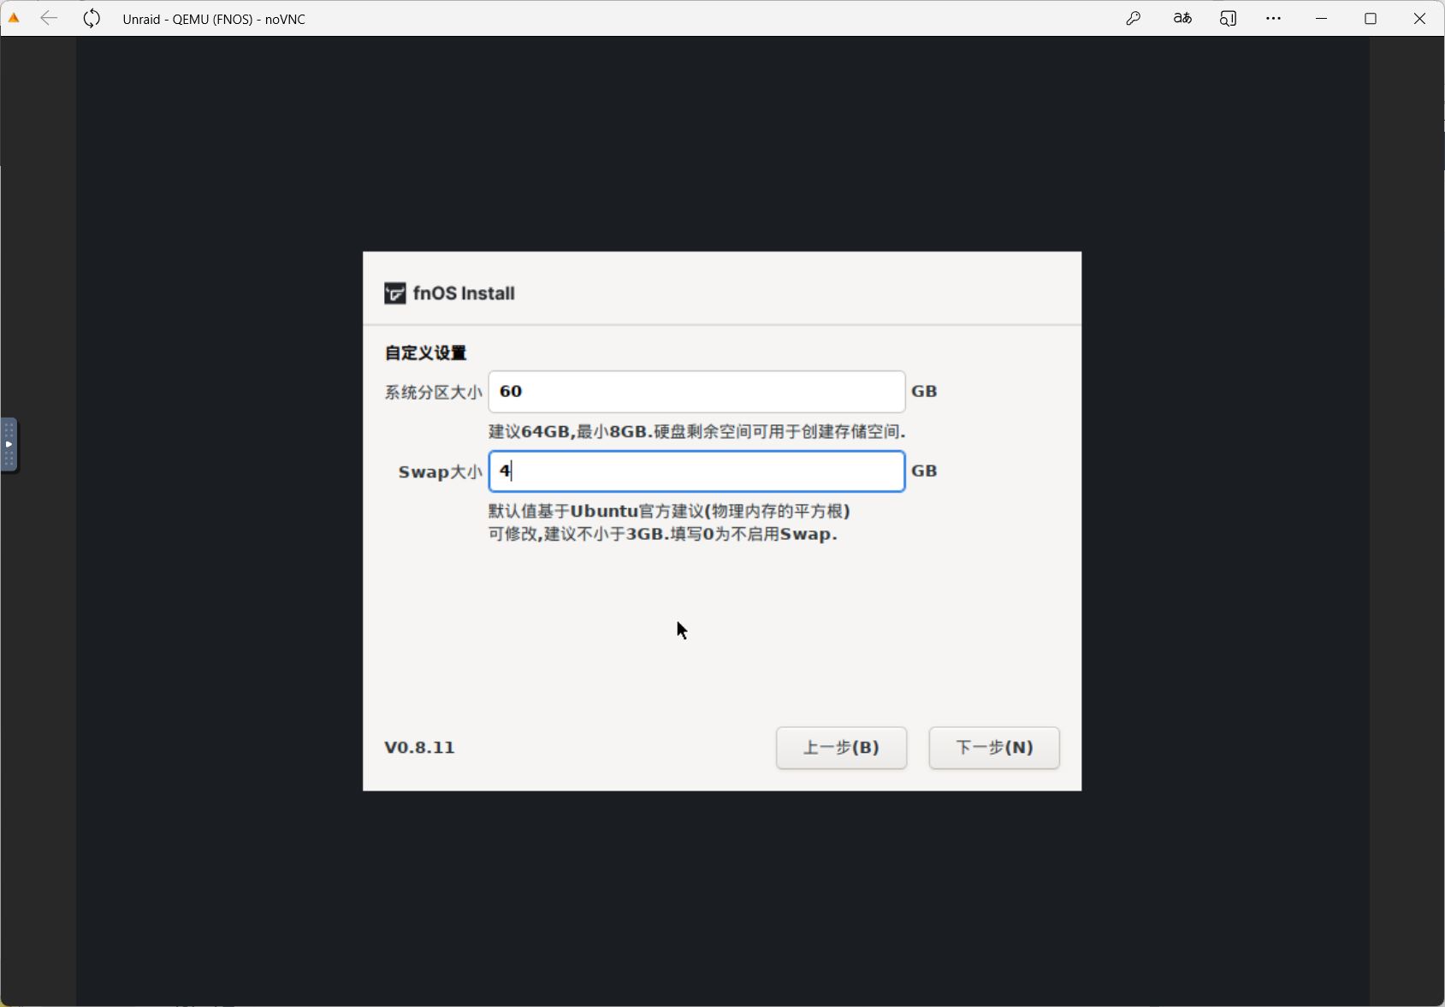The height and width of the screenshot is (1007, 1445).
Task: Expand the noVNC control panel handle
Action: pyautogui.click(x=9, y=445)
